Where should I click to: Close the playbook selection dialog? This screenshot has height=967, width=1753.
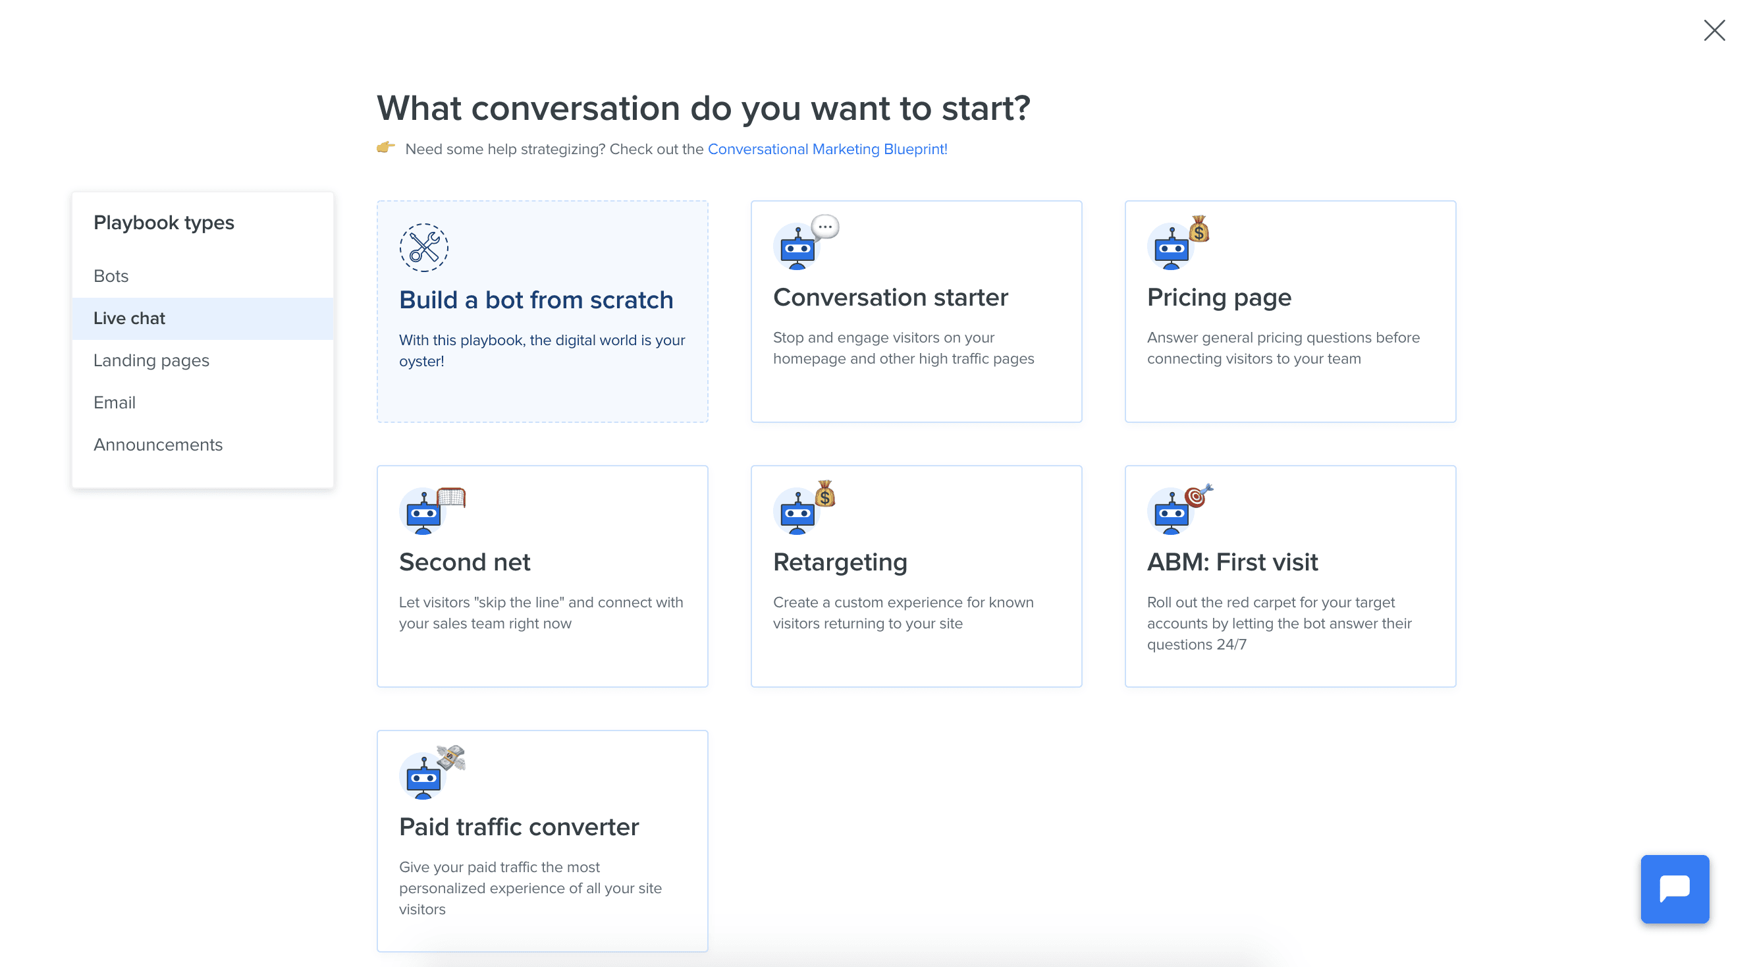click(x=1713, y=30)
